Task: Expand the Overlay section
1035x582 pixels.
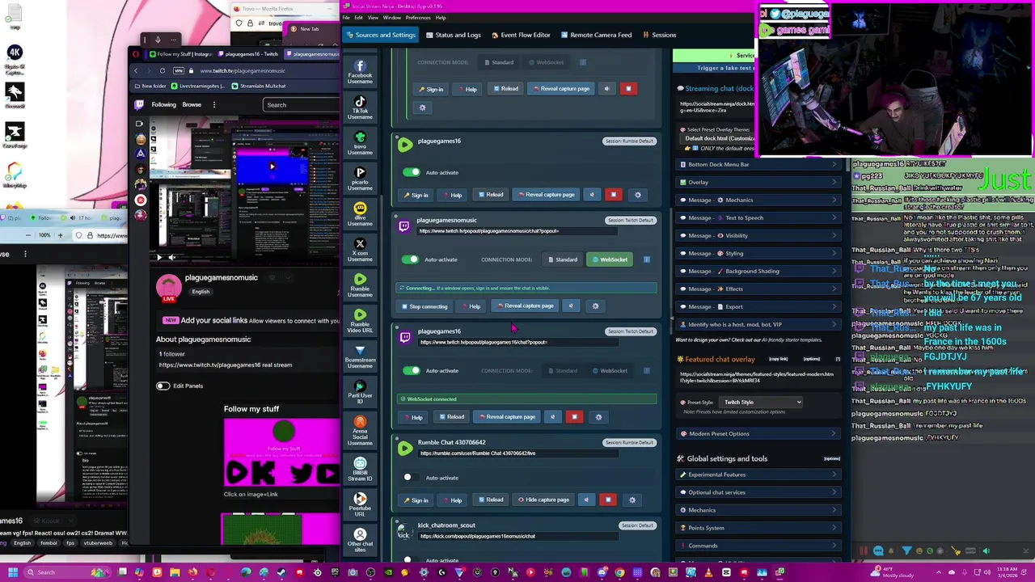Action: pos(758,182)
